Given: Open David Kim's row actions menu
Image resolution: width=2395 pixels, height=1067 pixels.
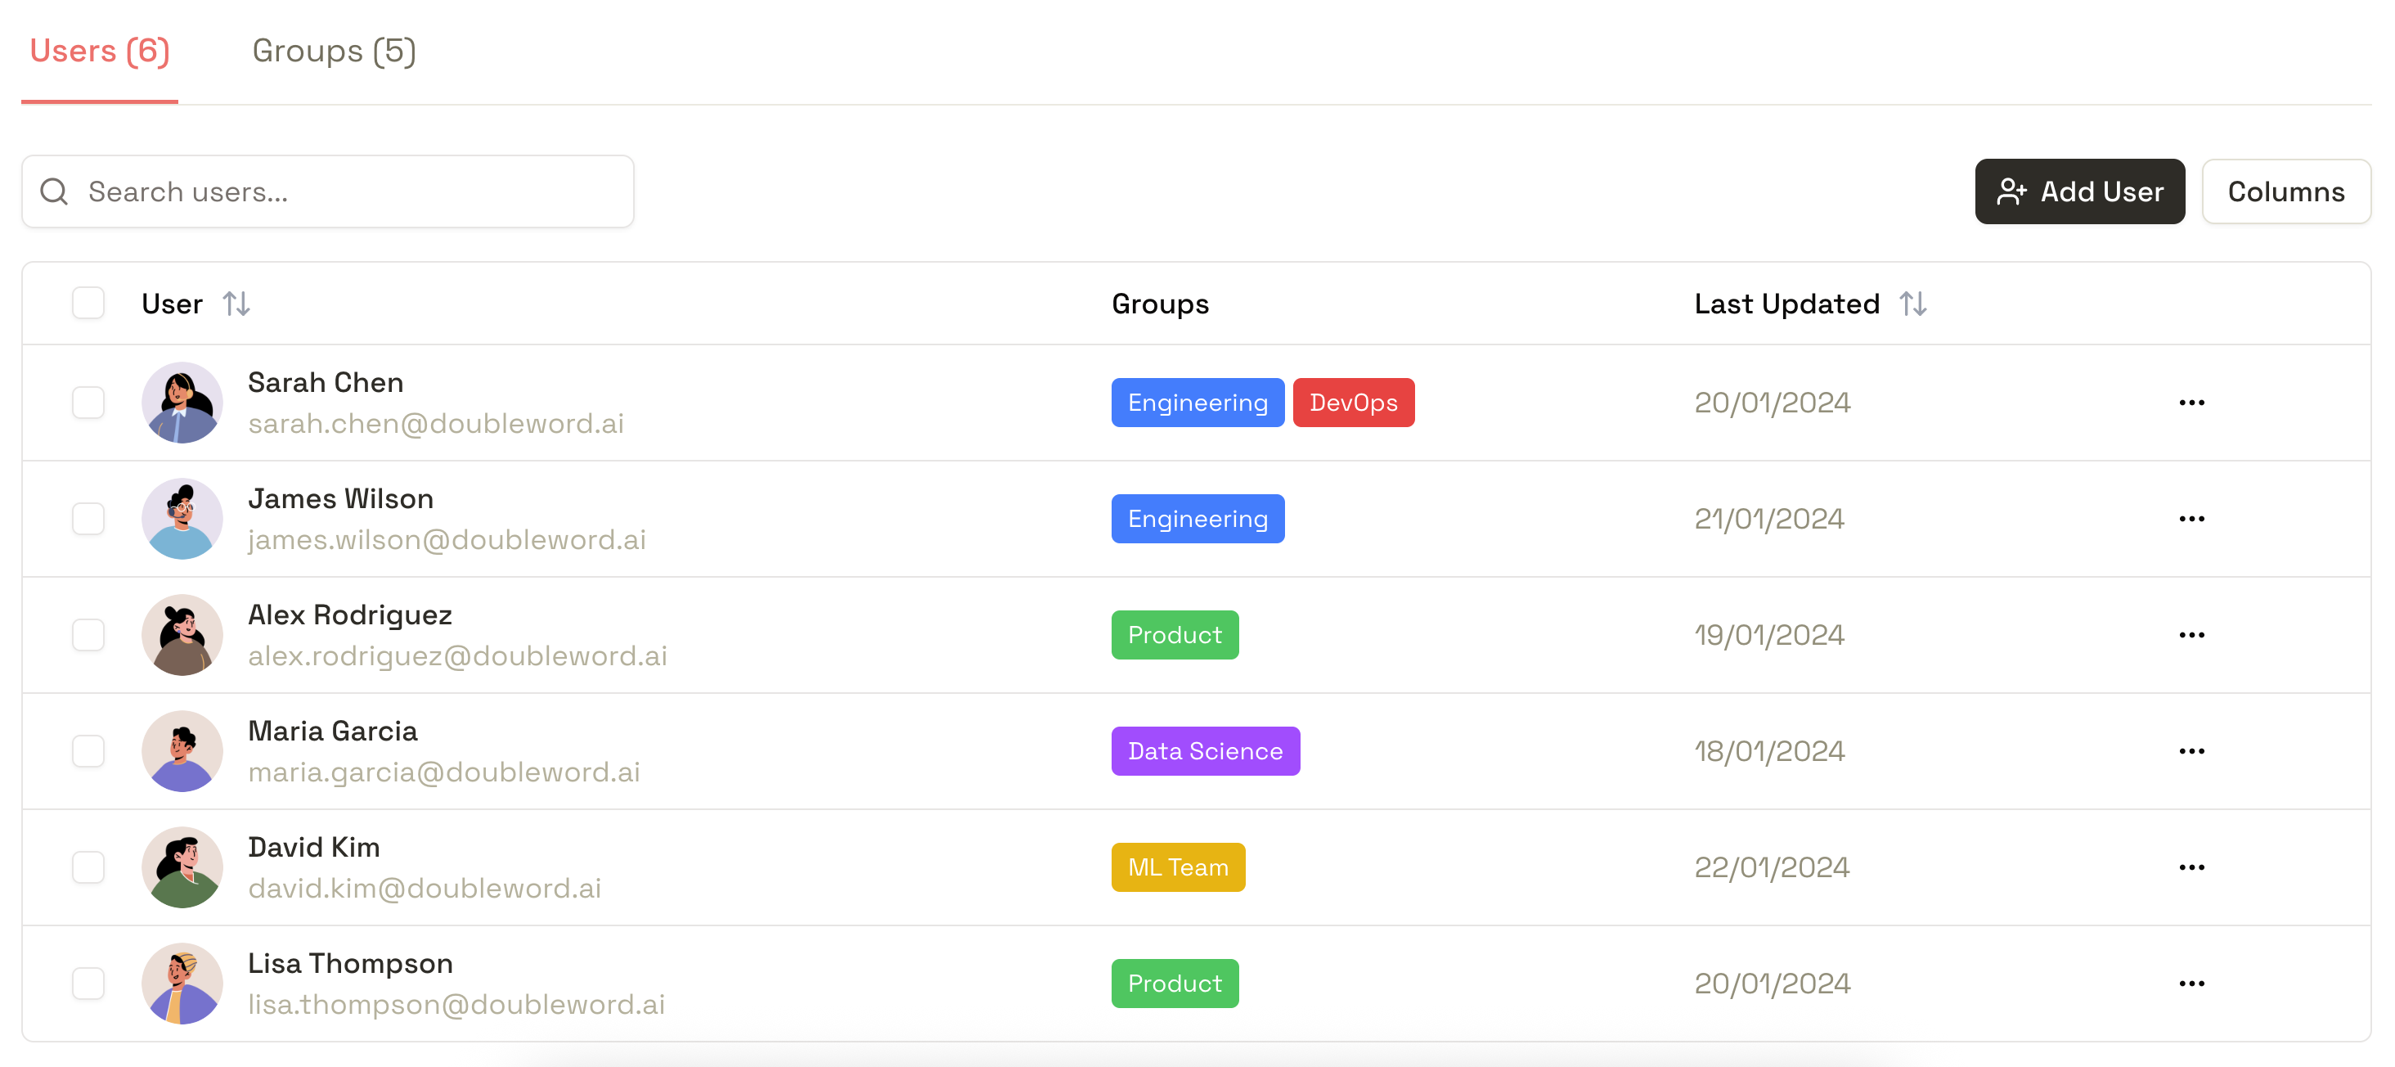Looking at the screenshot, I should 2192,866.
